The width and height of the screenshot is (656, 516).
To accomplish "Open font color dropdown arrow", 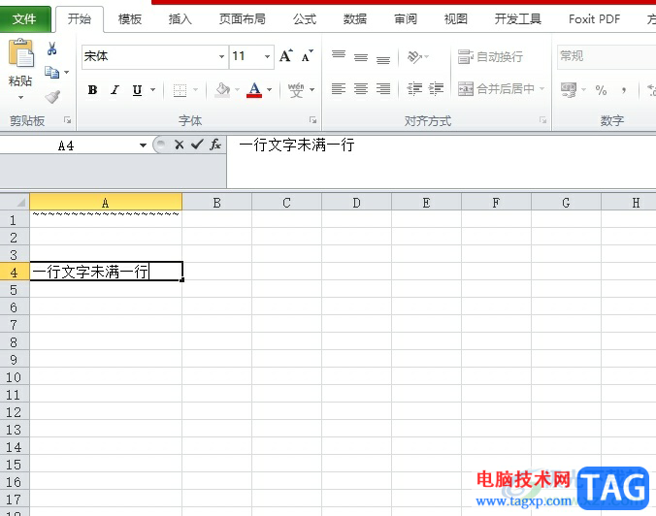I will coord(269,89).
